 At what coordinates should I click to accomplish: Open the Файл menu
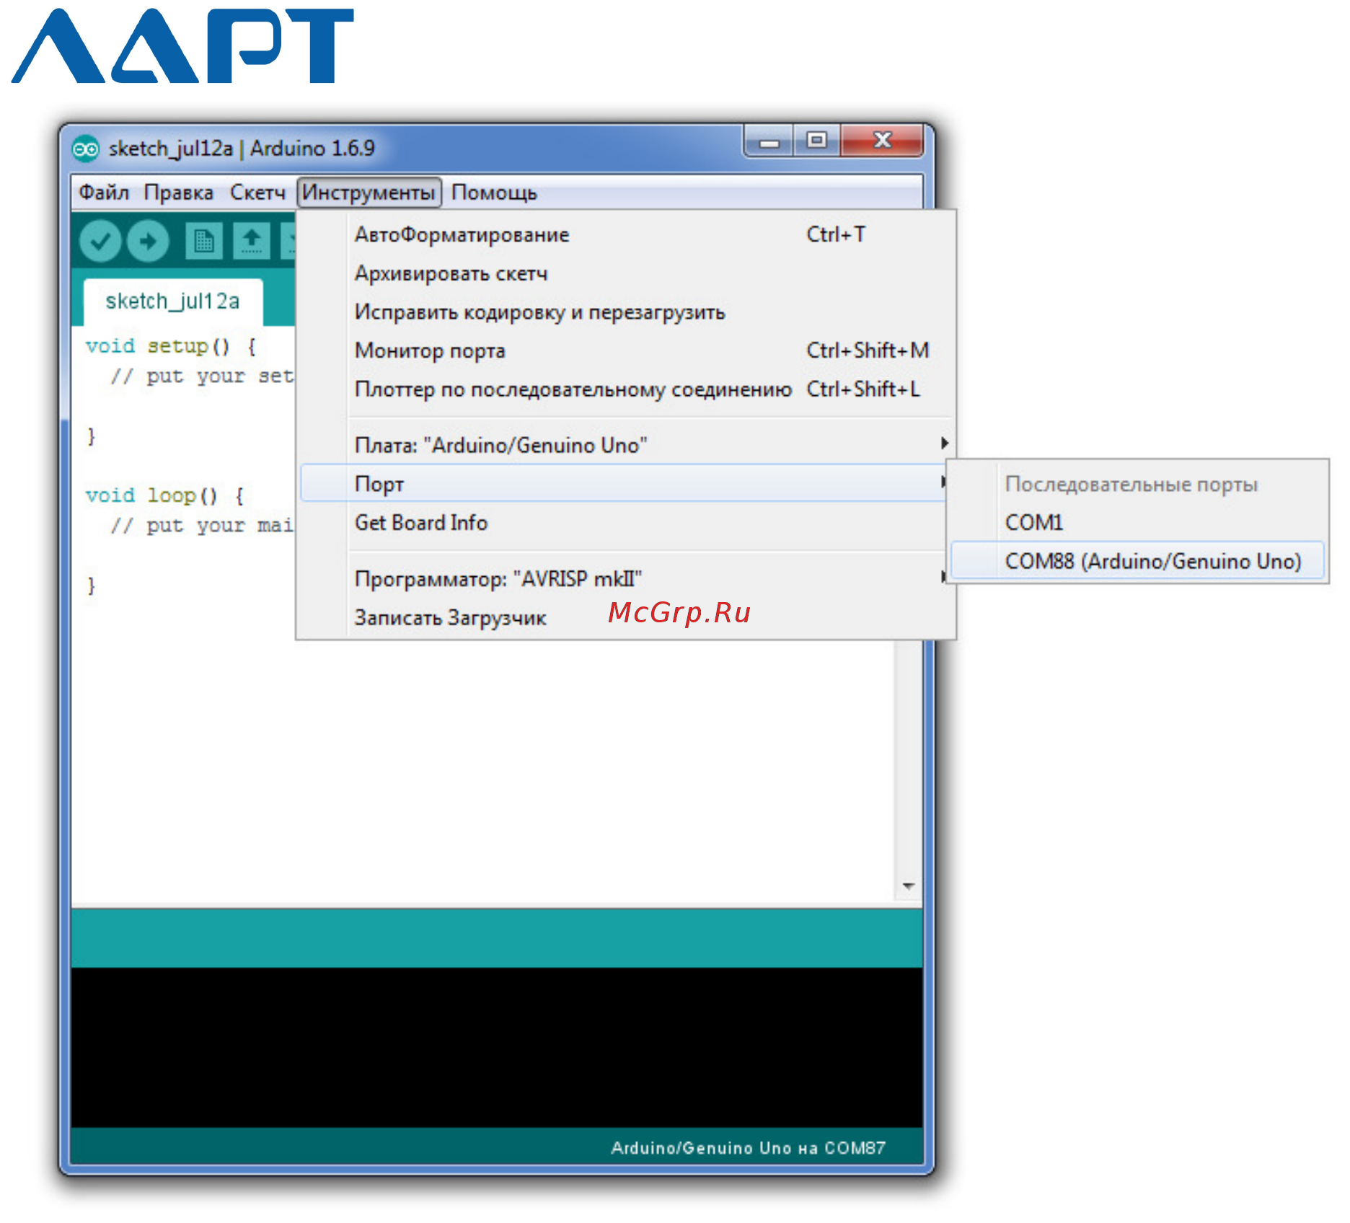[x=104, y=193]
